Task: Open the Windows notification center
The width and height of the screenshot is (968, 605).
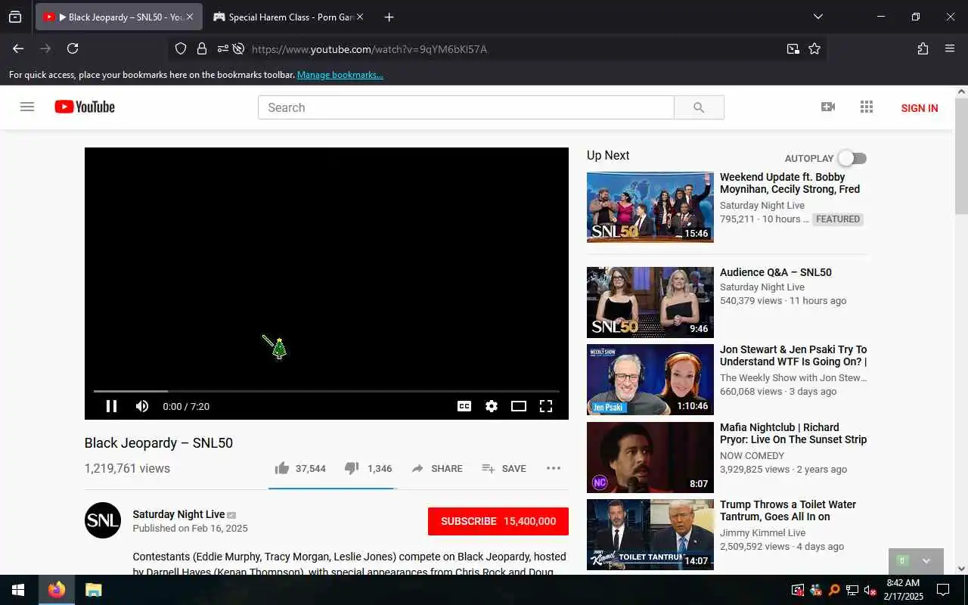Action: [x=943, y=590]
